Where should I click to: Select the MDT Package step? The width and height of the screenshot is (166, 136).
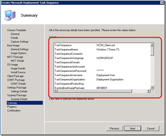pos(15,57)
